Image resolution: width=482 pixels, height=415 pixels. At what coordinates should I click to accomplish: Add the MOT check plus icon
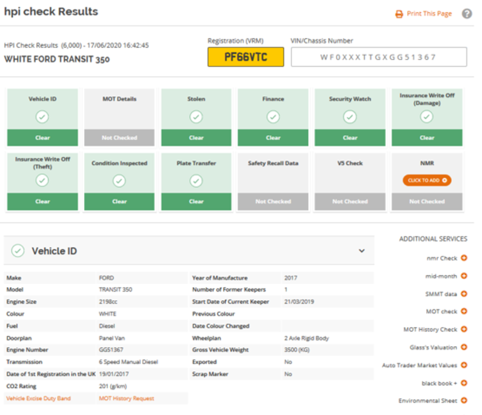click(464, 311)
